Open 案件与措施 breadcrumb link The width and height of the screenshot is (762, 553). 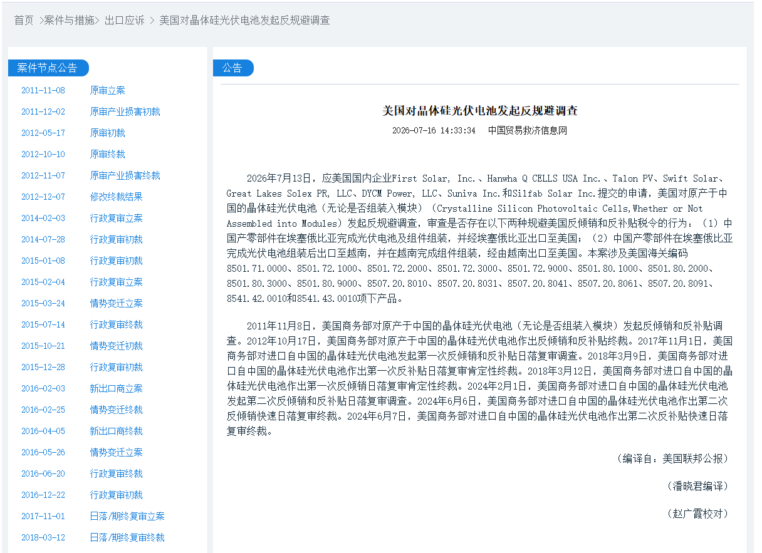point(69,20)
